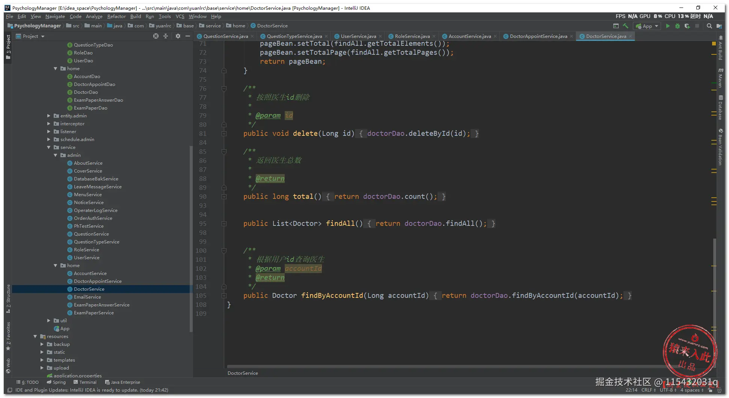This screenshot has width=729, height=398.
Task: Expand folded total method at line 90
Action: click(x=224, y=197)
